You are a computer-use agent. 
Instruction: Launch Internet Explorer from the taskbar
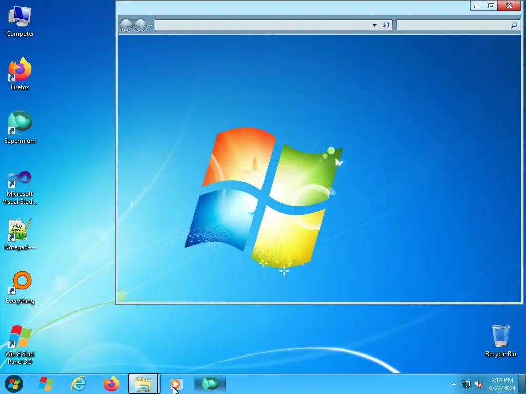[x=79, y=384]
